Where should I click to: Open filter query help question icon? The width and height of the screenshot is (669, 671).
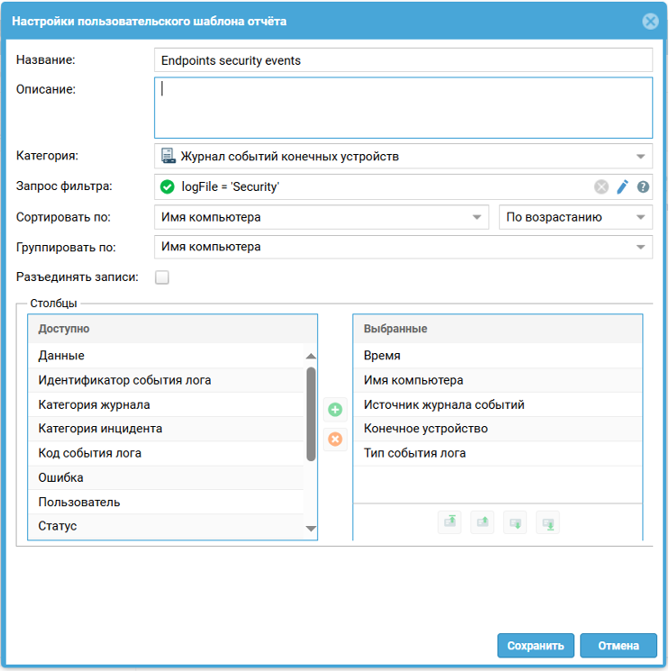click(643, 187)
